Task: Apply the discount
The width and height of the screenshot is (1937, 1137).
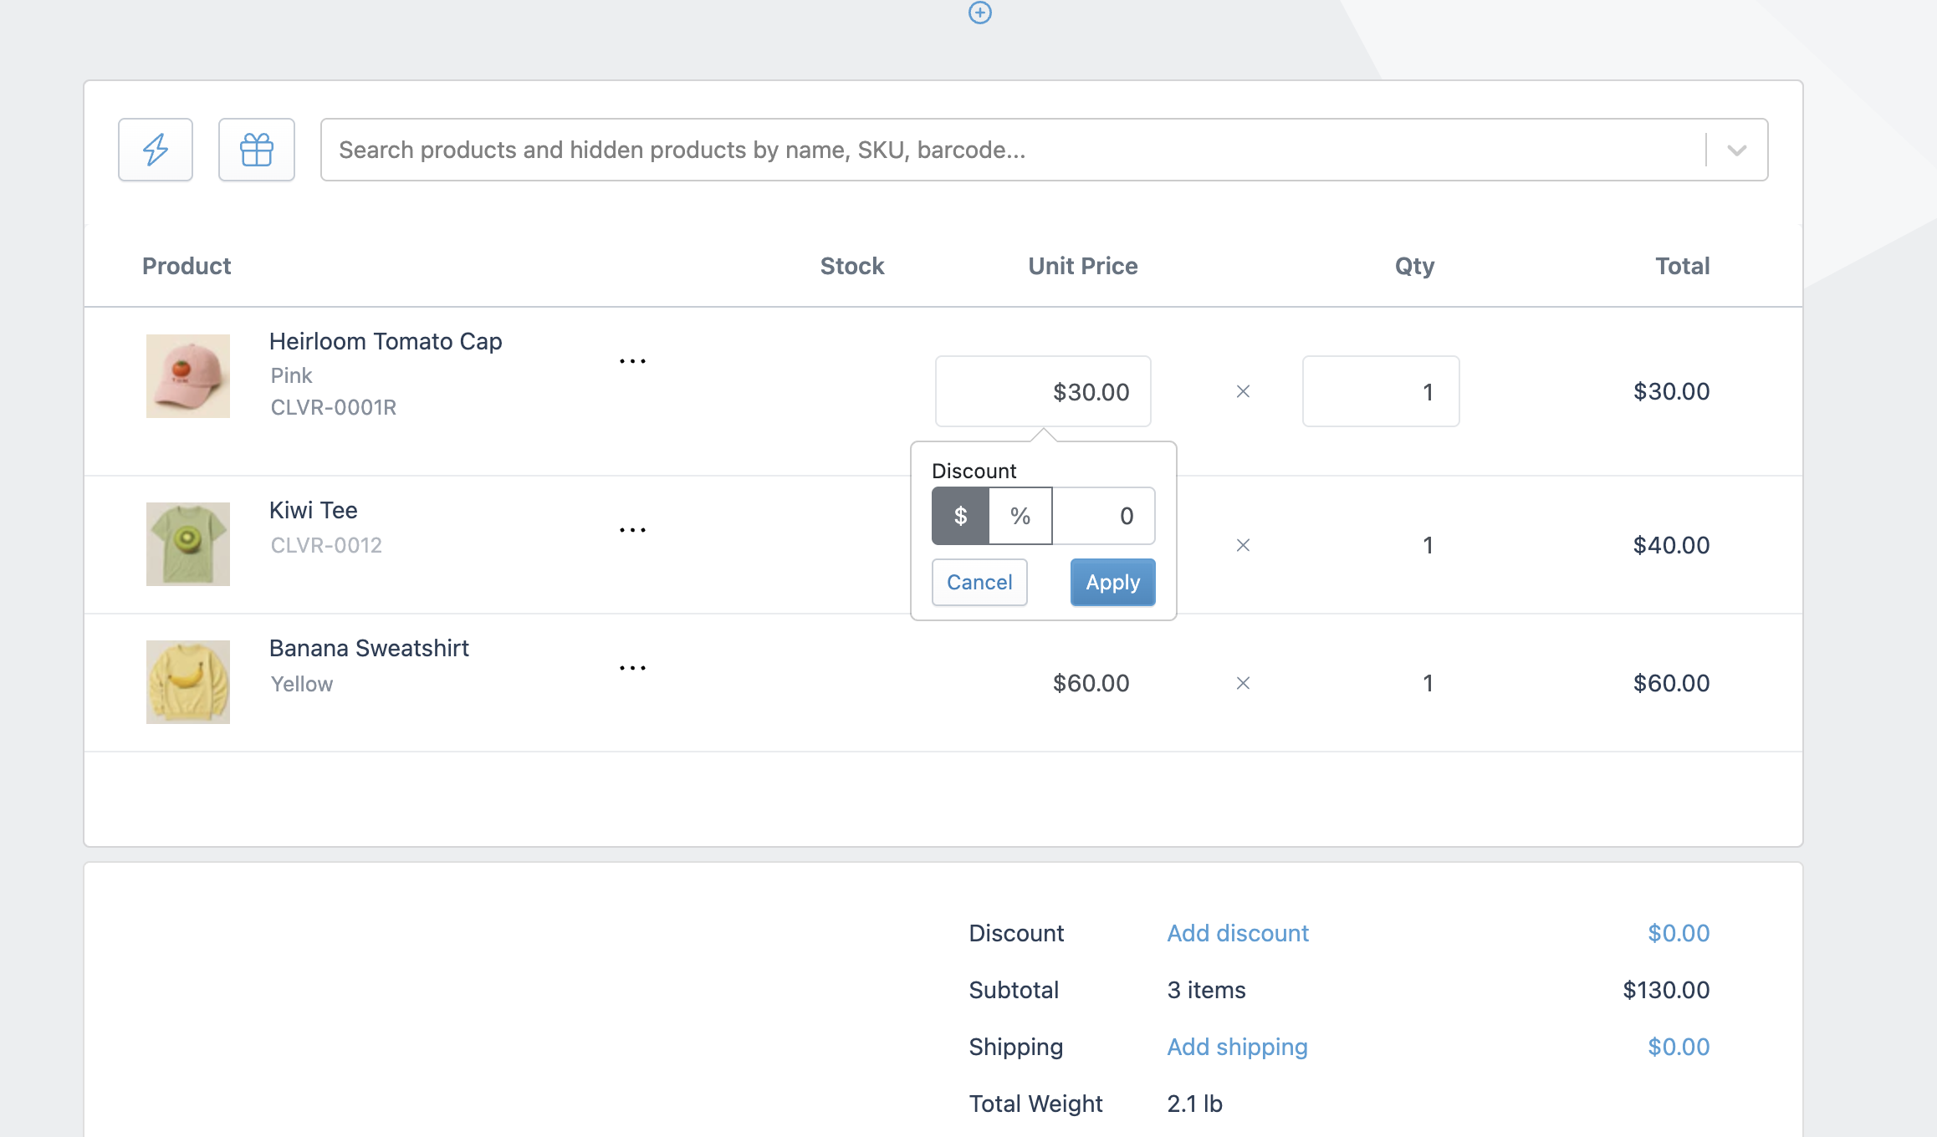Action: [1112, 582]
